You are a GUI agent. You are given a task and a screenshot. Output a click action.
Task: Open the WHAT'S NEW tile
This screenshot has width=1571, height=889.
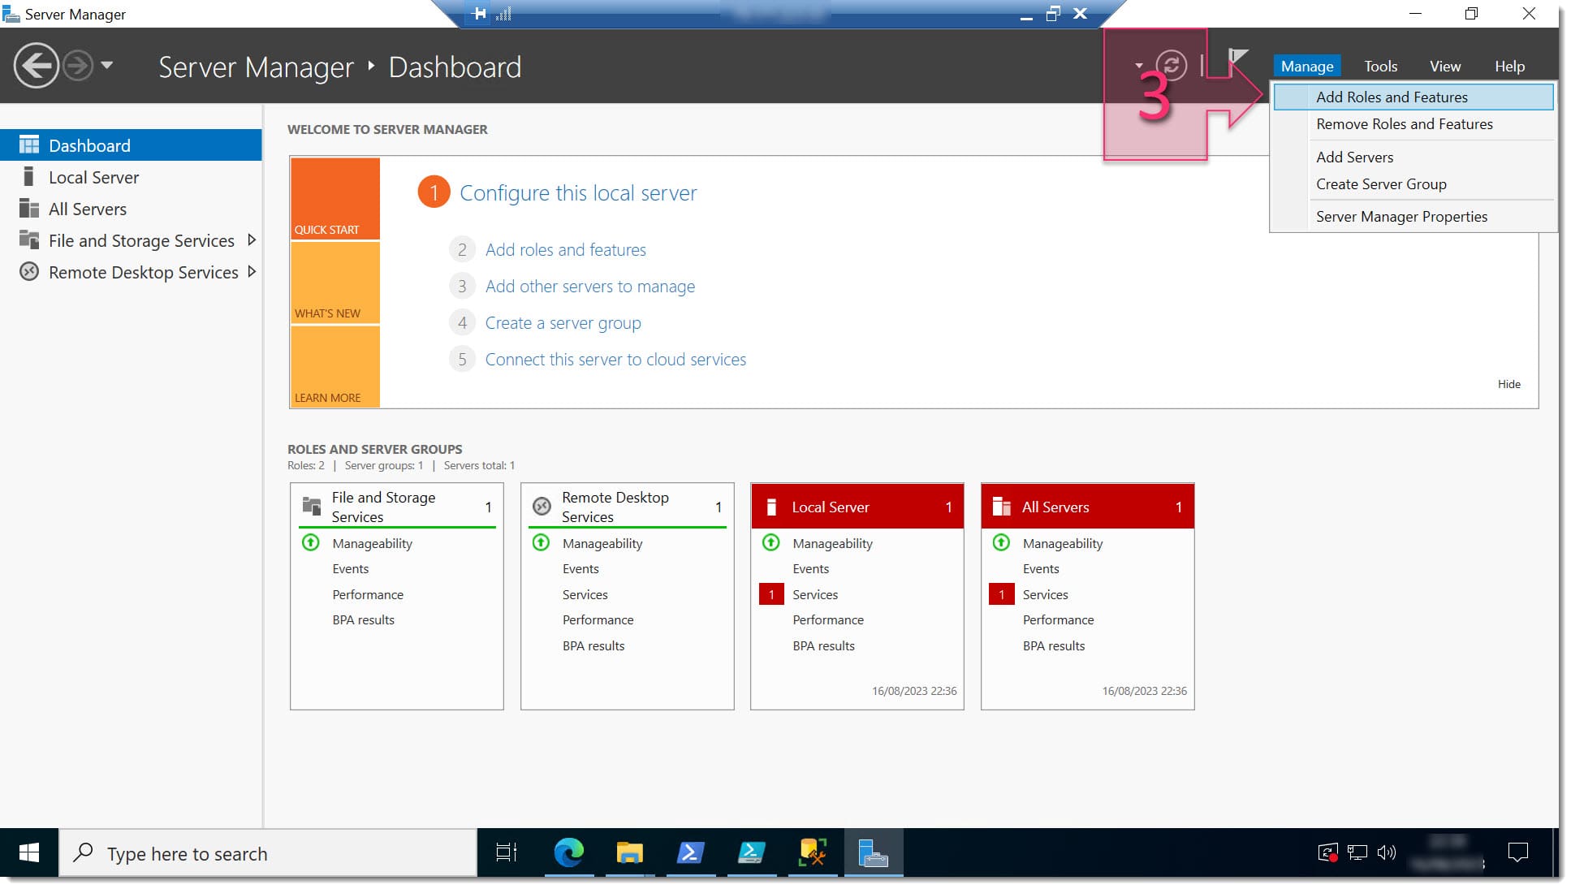(x=335, y=283)
